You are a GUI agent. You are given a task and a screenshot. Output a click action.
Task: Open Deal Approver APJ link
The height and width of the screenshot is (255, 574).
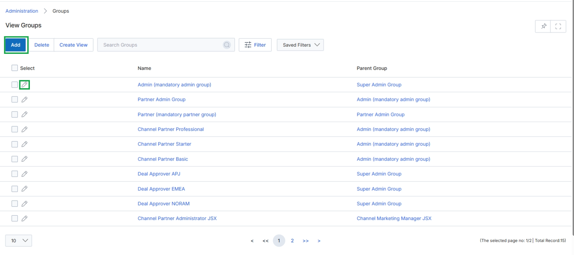pyautogui.click(x=159, y=174)
